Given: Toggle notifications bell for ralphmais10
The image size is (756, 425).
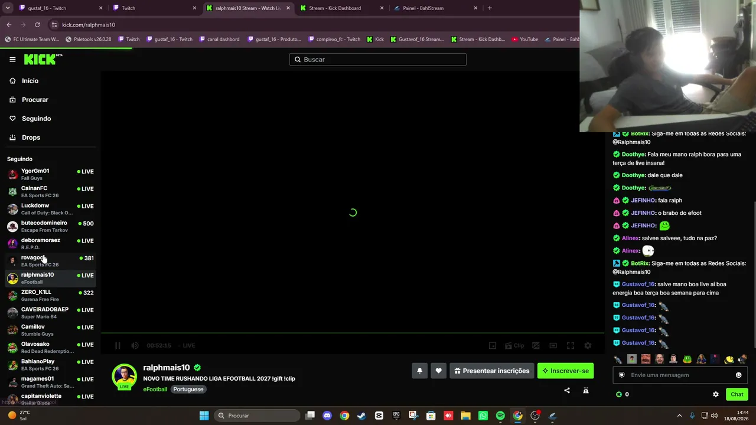Looking at the screenshot, I should click(x=419, y=371).
